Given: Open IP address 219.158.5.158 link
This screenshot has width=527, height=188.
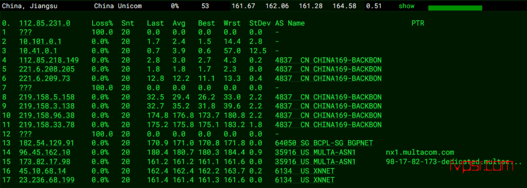Looking at the screenshot, I should click(47, 97).
